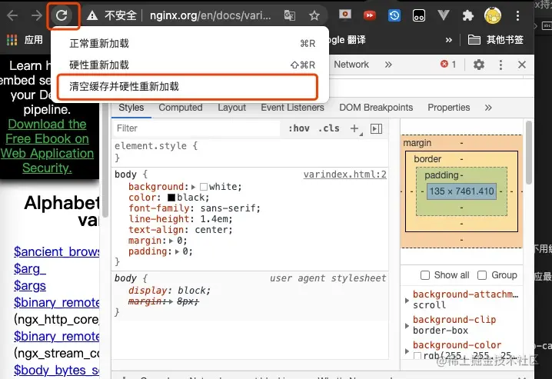Expand the background-clip computed property
This screenshot has width=552, height=379.
click(407, 325)
